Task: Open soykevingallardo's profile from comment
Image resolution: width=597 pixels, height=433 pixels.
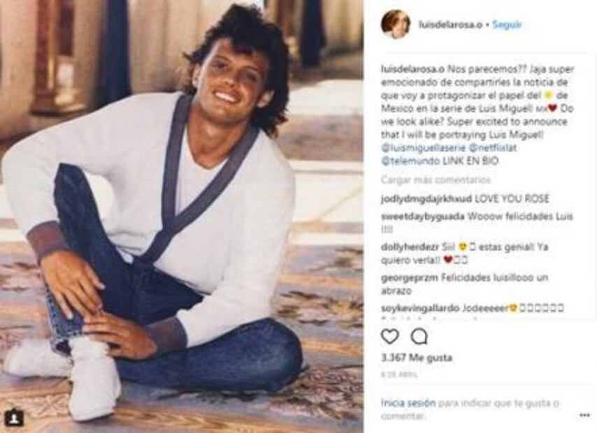Action: (x=420, y=308)
